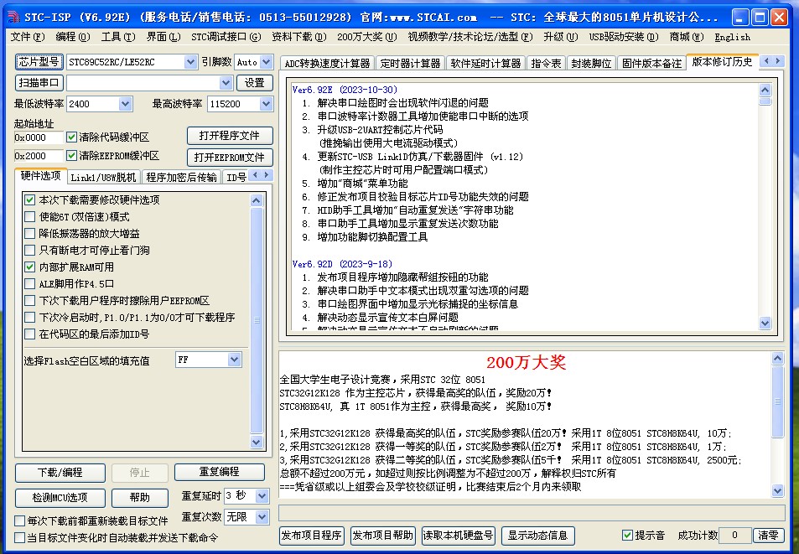Open 引脚数 Auto dropdown
The width and height of the screenshot is (799, 554).
[x=266, y=62]
